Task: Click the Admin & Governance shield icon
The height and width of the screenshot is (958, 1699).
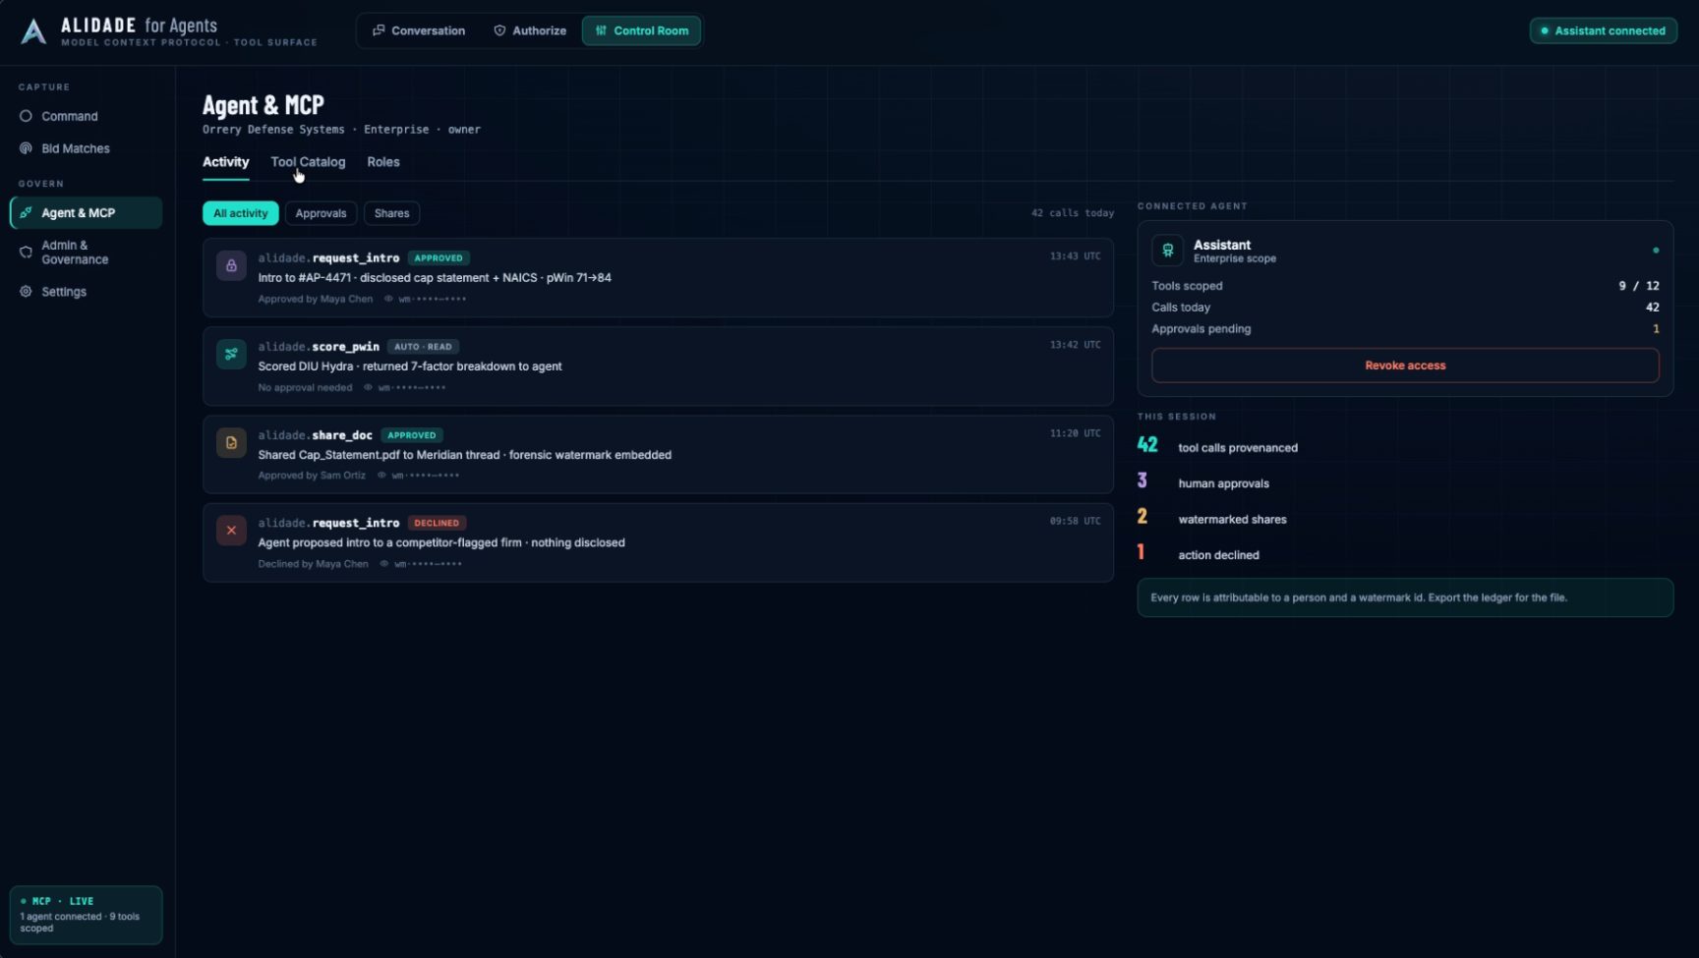Action: (26, 253)
